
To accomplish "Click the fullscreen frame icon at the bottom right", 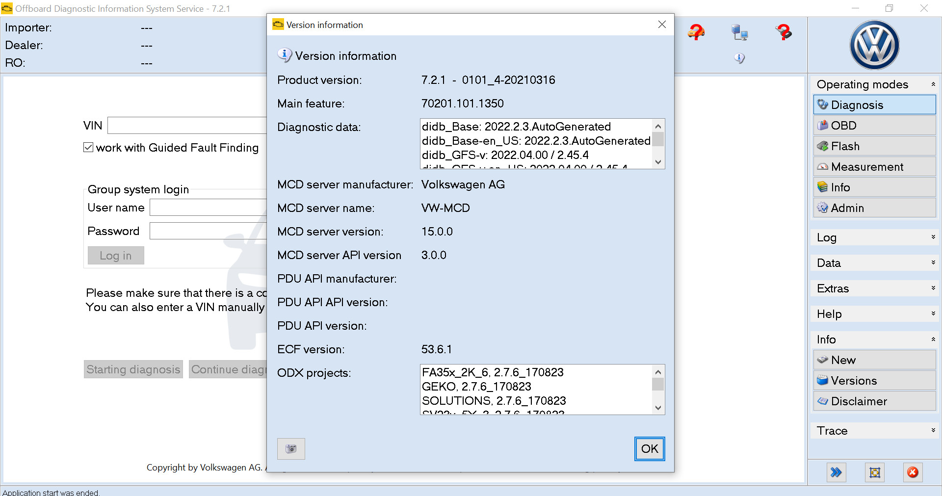I will [x=875, y=472].
